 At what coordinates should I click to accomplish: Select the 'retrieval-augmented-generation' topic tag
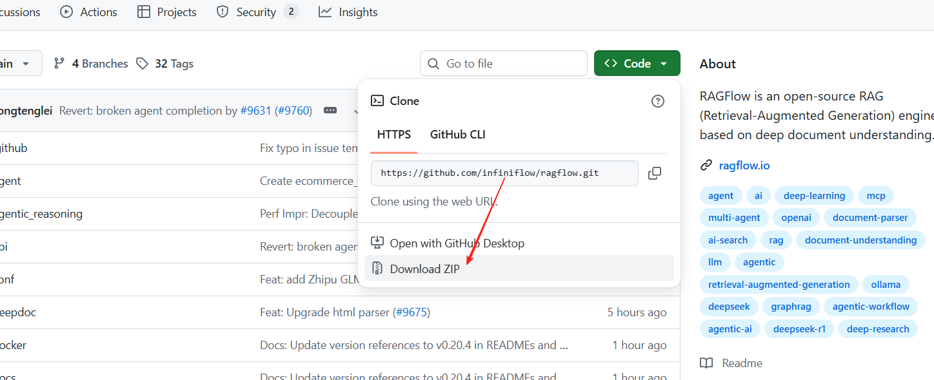[x=779, y=285]
